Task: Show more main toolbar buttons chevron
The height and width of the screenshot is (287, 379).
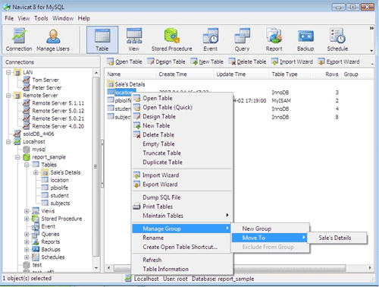Action: [371, 28]
